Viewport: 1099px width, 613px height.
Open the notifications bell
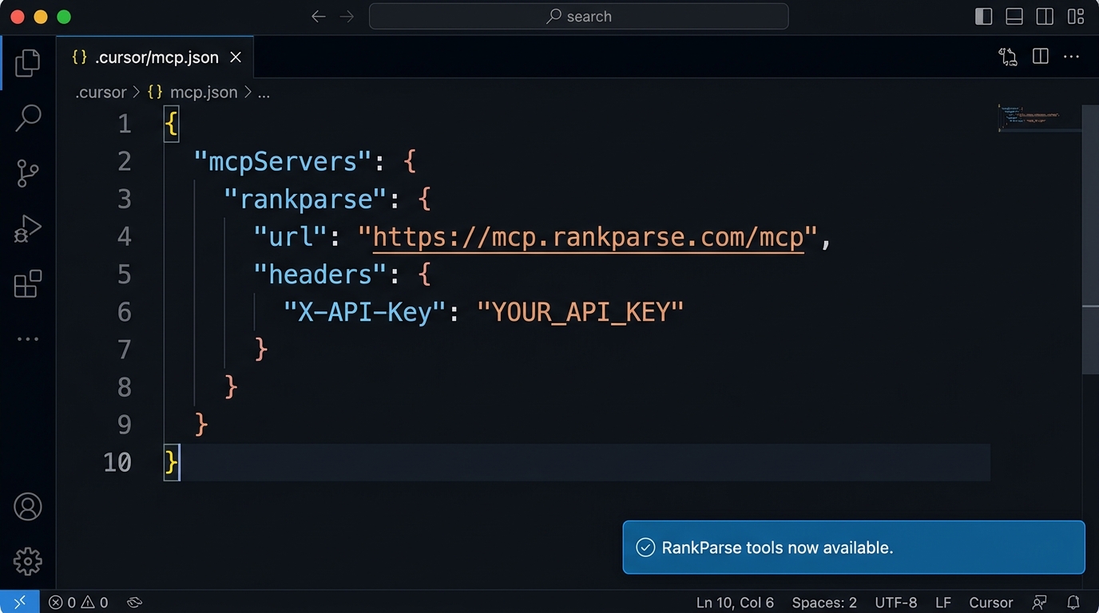1074,603
